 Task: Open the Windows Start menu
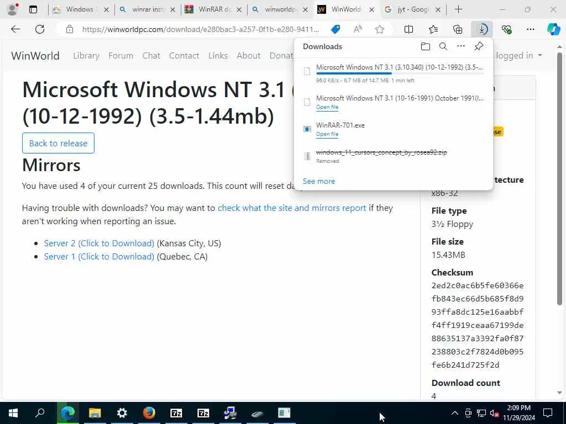(13, 413)
